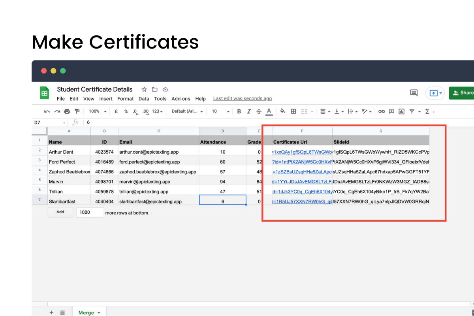474x316 pixels.
Task: Open the zoom level dropdown showing 100%
Action: coord(97,111)
